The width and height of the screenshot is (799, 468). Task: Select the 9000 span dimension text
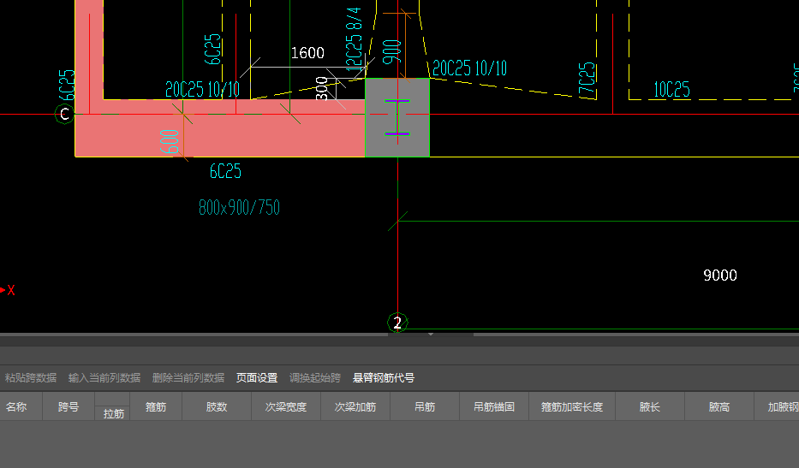pyautogui.click(x=720, y=275)
